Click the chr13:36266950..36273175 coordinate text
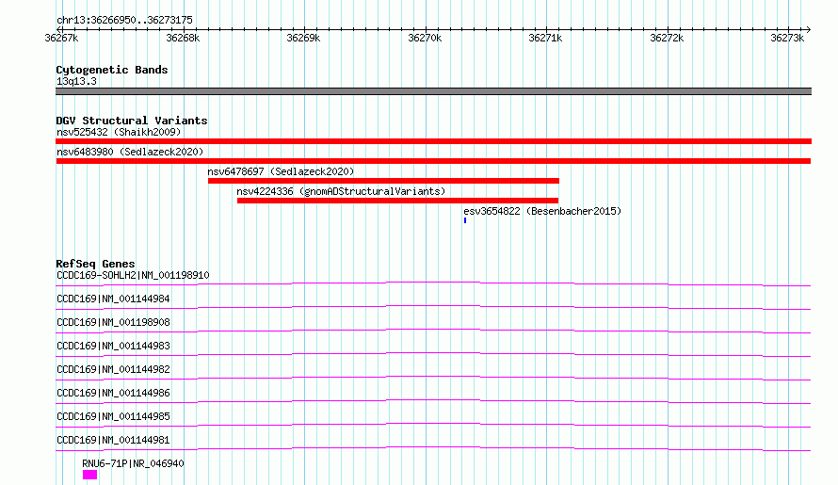Viewport: 838px width, 485px height. 124,21
